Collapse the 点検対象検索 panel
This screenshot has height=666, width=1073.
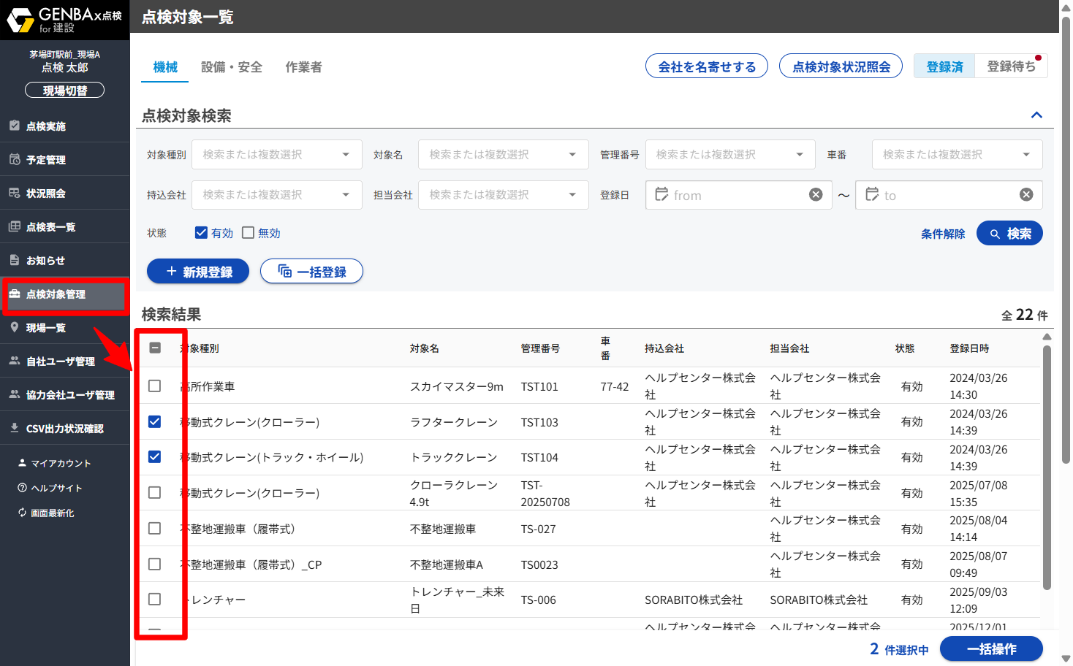[x=1036, y=115]
